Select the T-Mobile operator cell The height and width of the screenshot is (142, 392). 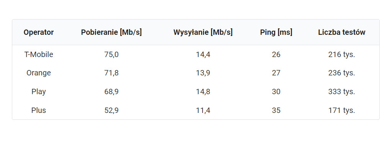coord(39,54)
